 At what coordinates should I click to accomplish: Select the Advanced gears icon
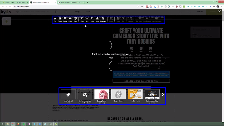coord(131,19)
